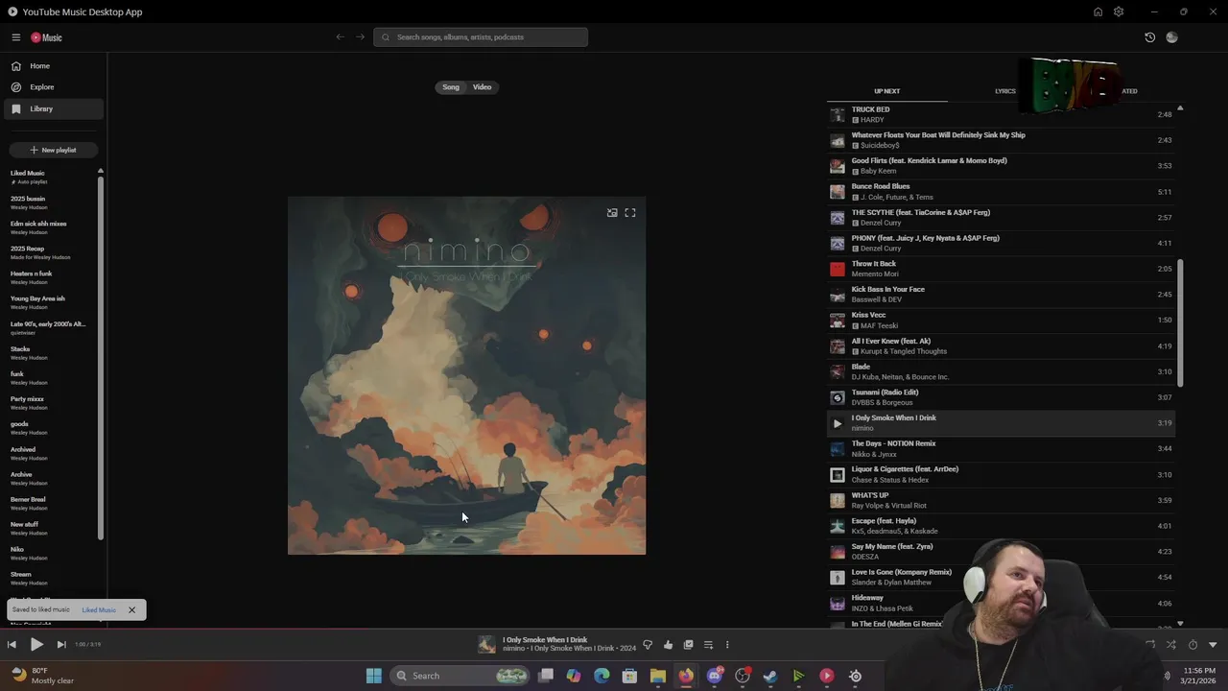Open Discord from the taskbar
This screenshot has height=691, width=1228.
(x=715, y=676)
